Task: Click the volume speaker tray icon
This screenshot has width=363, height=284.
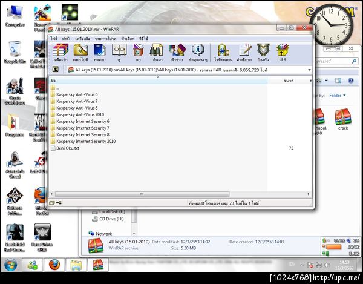Action: [327, 265]
